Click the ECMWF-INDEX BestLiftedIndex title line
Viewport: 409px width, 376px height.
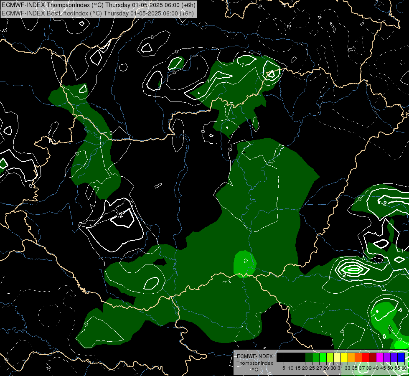coord(98,13)
